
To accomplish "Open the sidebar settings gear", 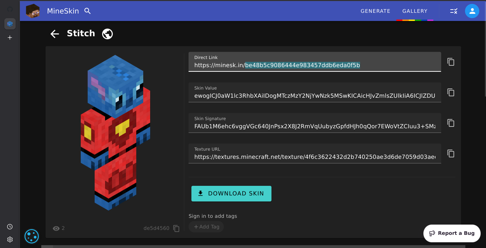I will point(10,239).
